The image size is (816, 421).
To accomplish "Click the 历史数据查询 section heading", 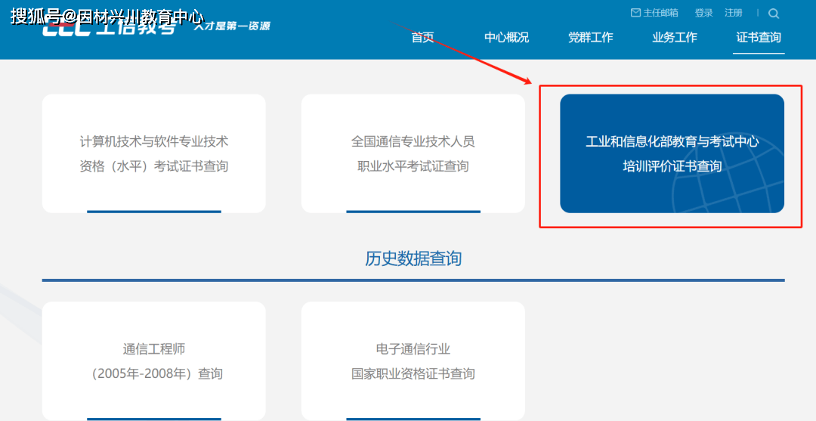I will tap(413, 258).
